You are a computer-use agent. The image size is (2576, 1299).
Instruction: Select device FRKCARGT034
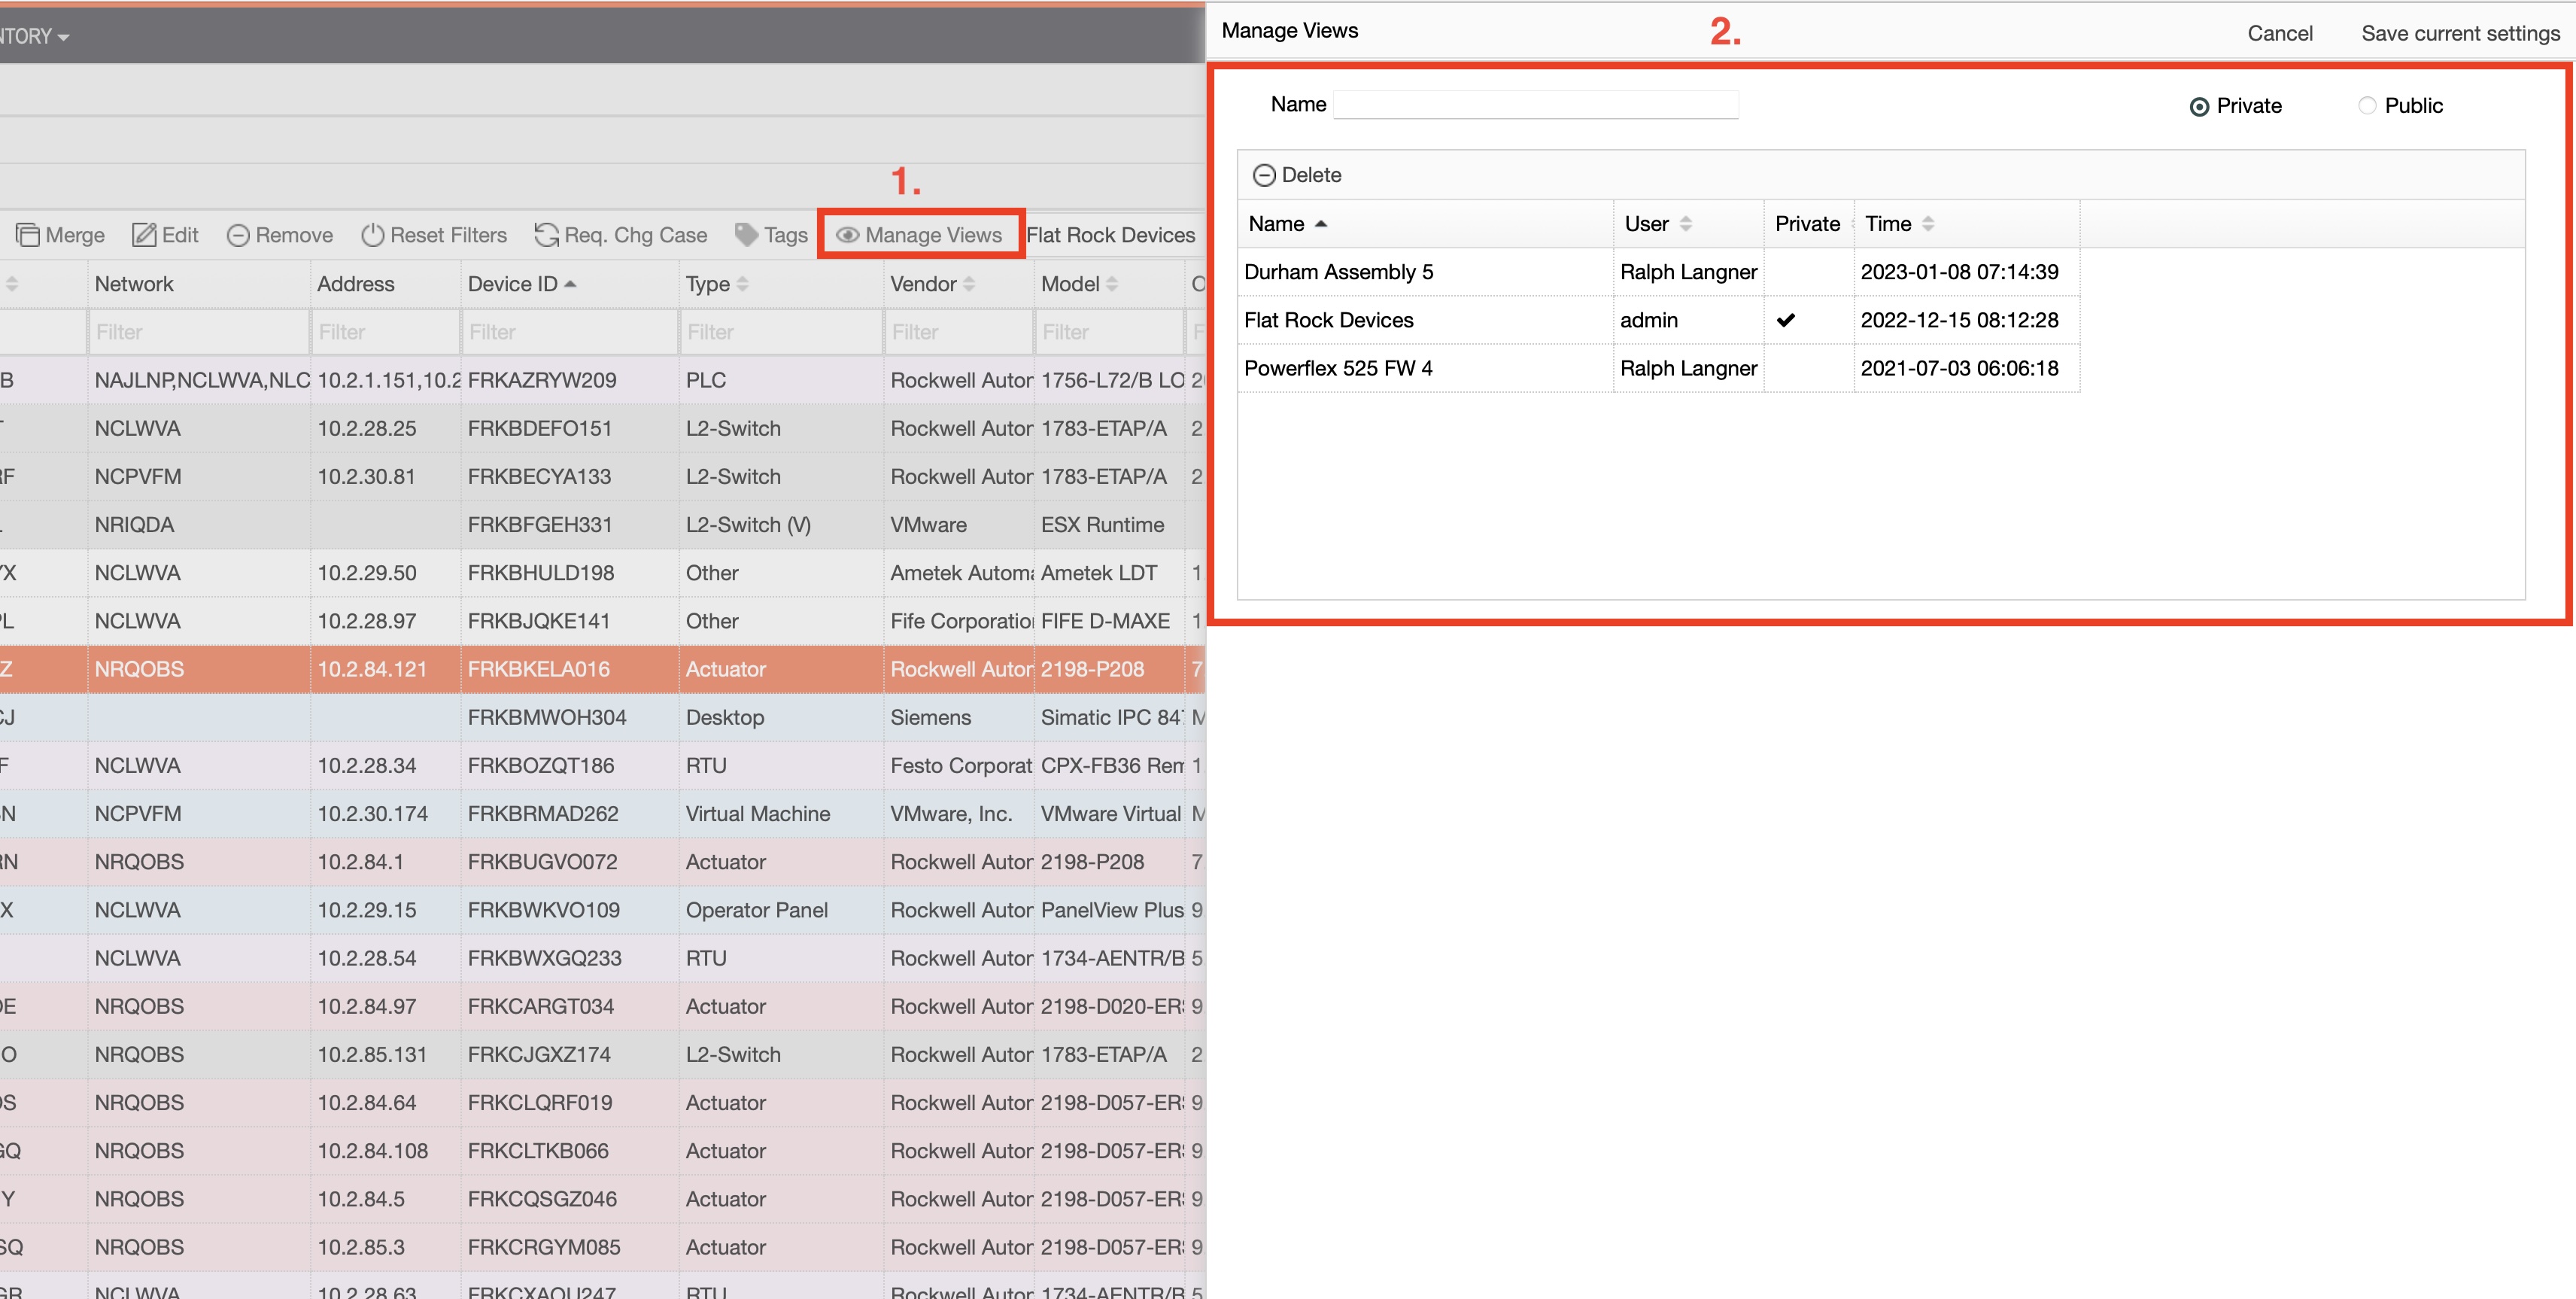click(x=540, y=1006)
